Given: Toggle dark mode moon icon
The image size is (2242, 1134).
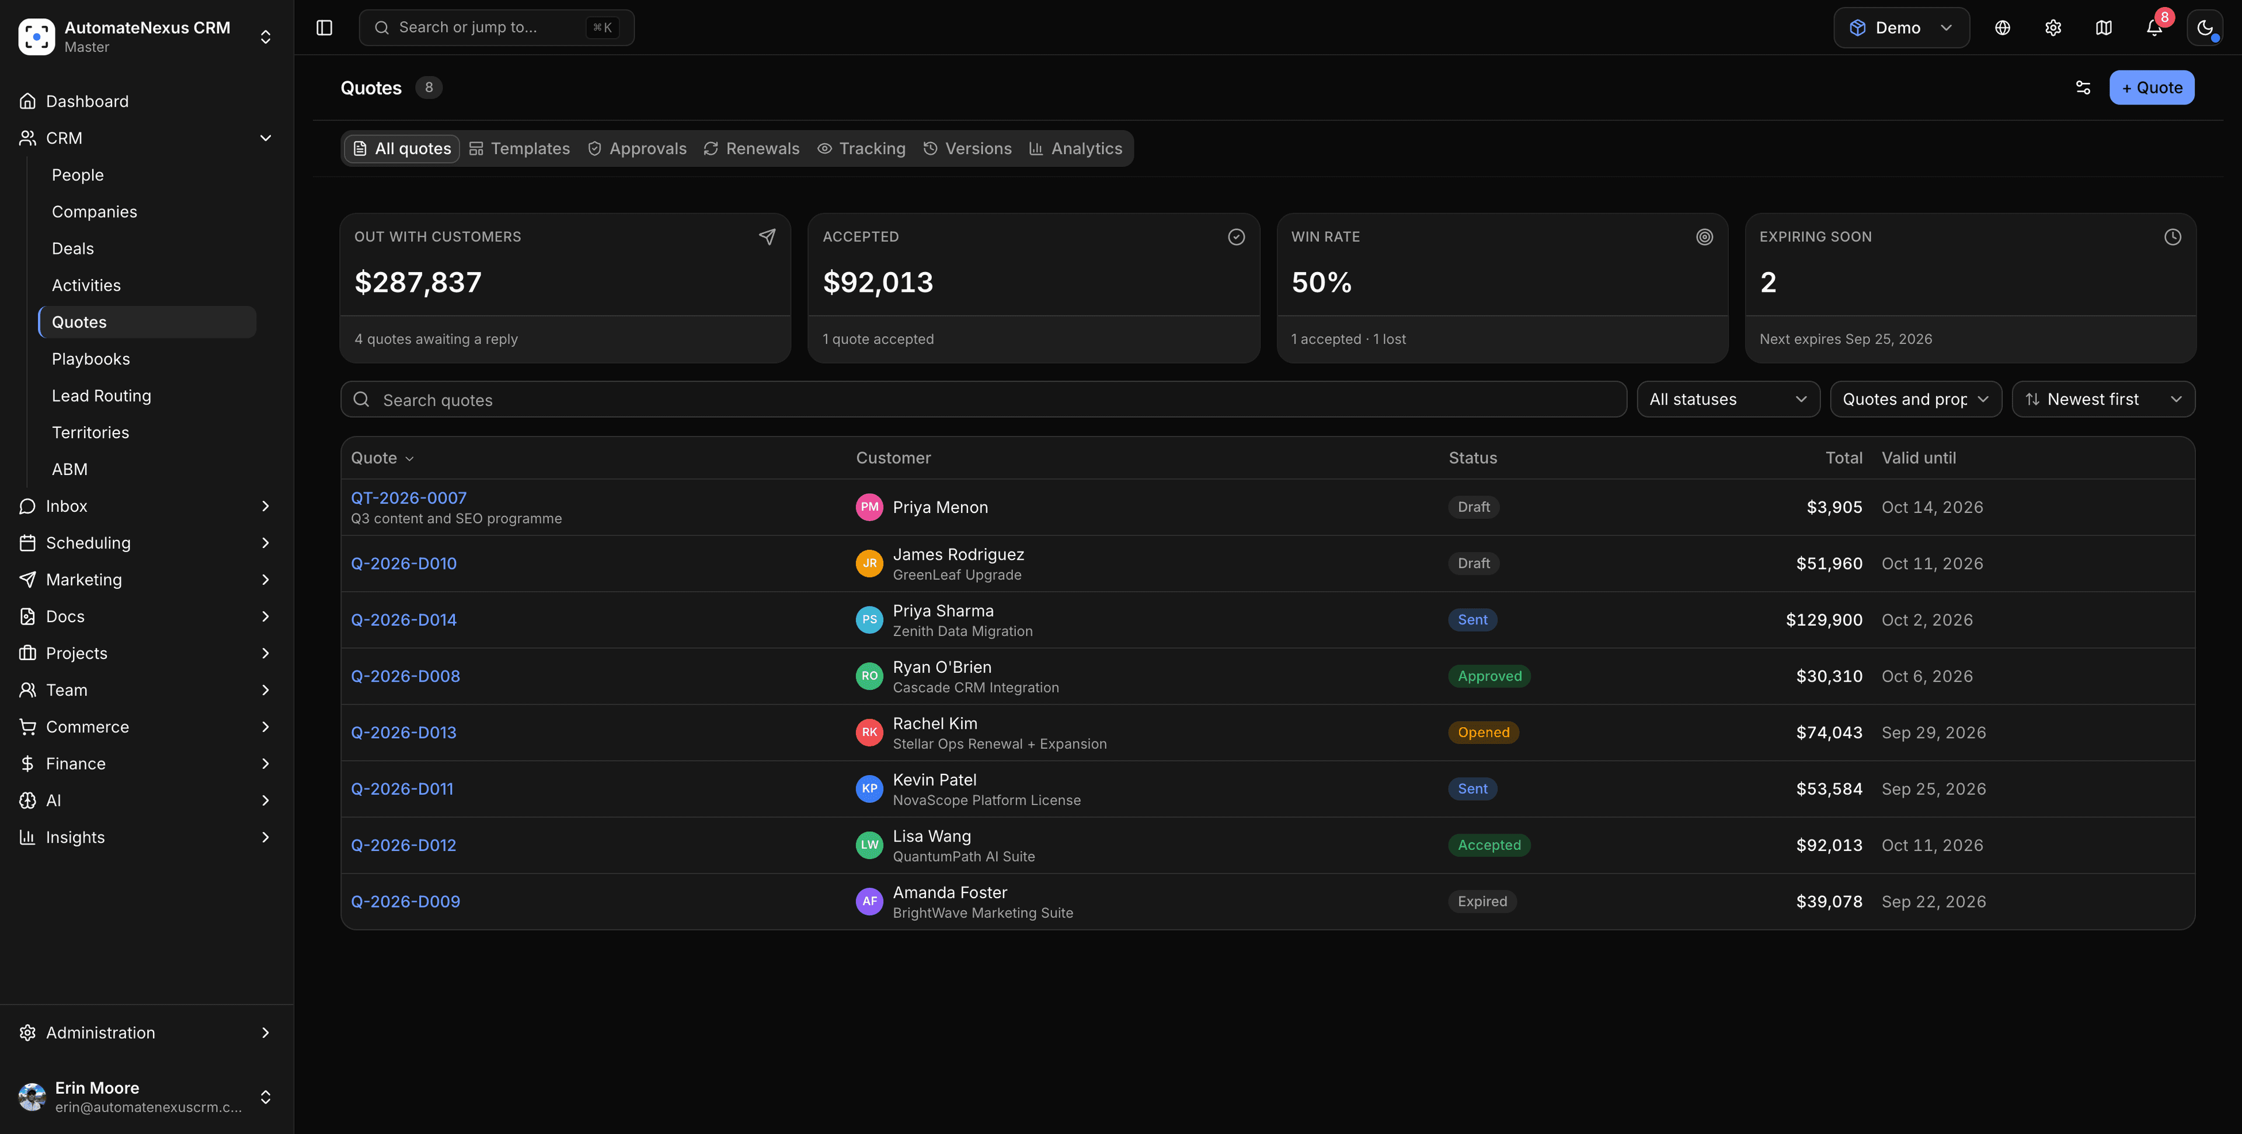Looking at the screenshot, I should pyautogui.click(x=2205, y=28).
